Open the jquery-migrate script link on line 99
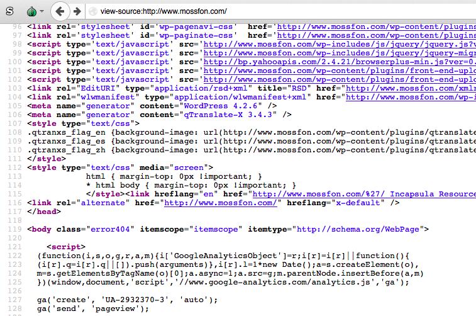476x316 pixels. point(340,53)
